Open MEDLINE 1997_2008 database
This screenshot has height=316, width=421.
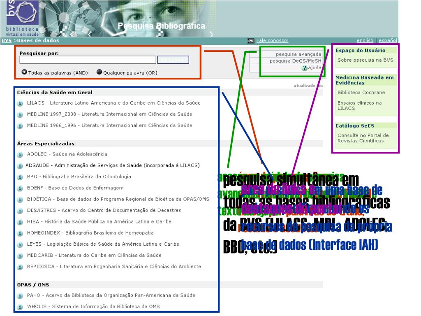coord(109,114)
